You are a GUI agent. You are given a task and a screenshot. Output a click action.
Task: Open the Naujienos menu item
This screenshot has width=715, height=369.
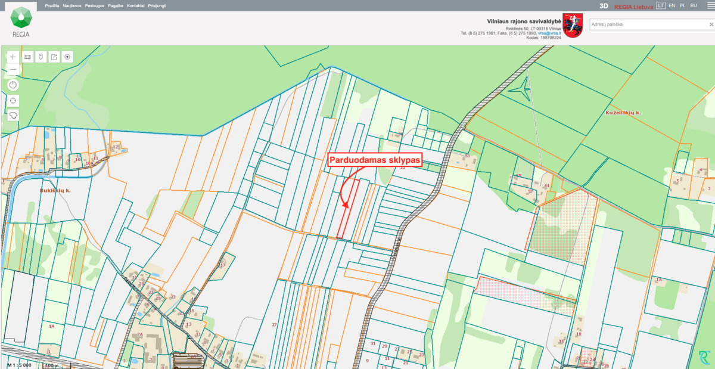[72, 5]
